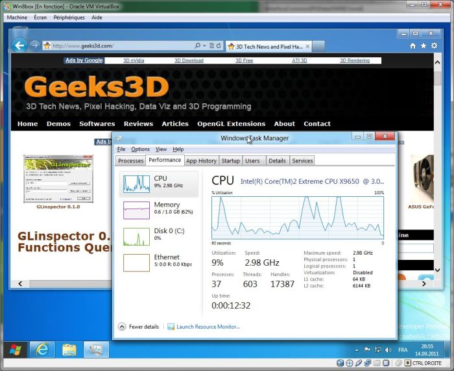Click the Internet Explorer forward arrow button
Screen dimensions: 454x371
pos(34,45)
